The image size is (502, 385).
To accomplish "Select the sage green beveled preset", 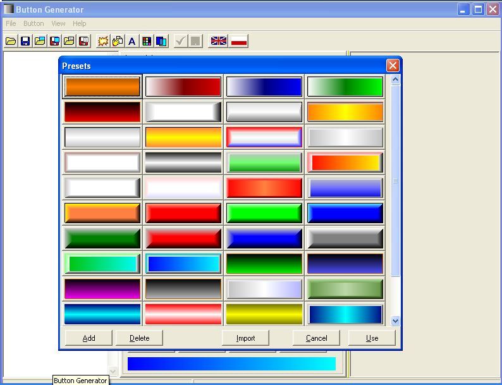I will click(x=345, y=289).
